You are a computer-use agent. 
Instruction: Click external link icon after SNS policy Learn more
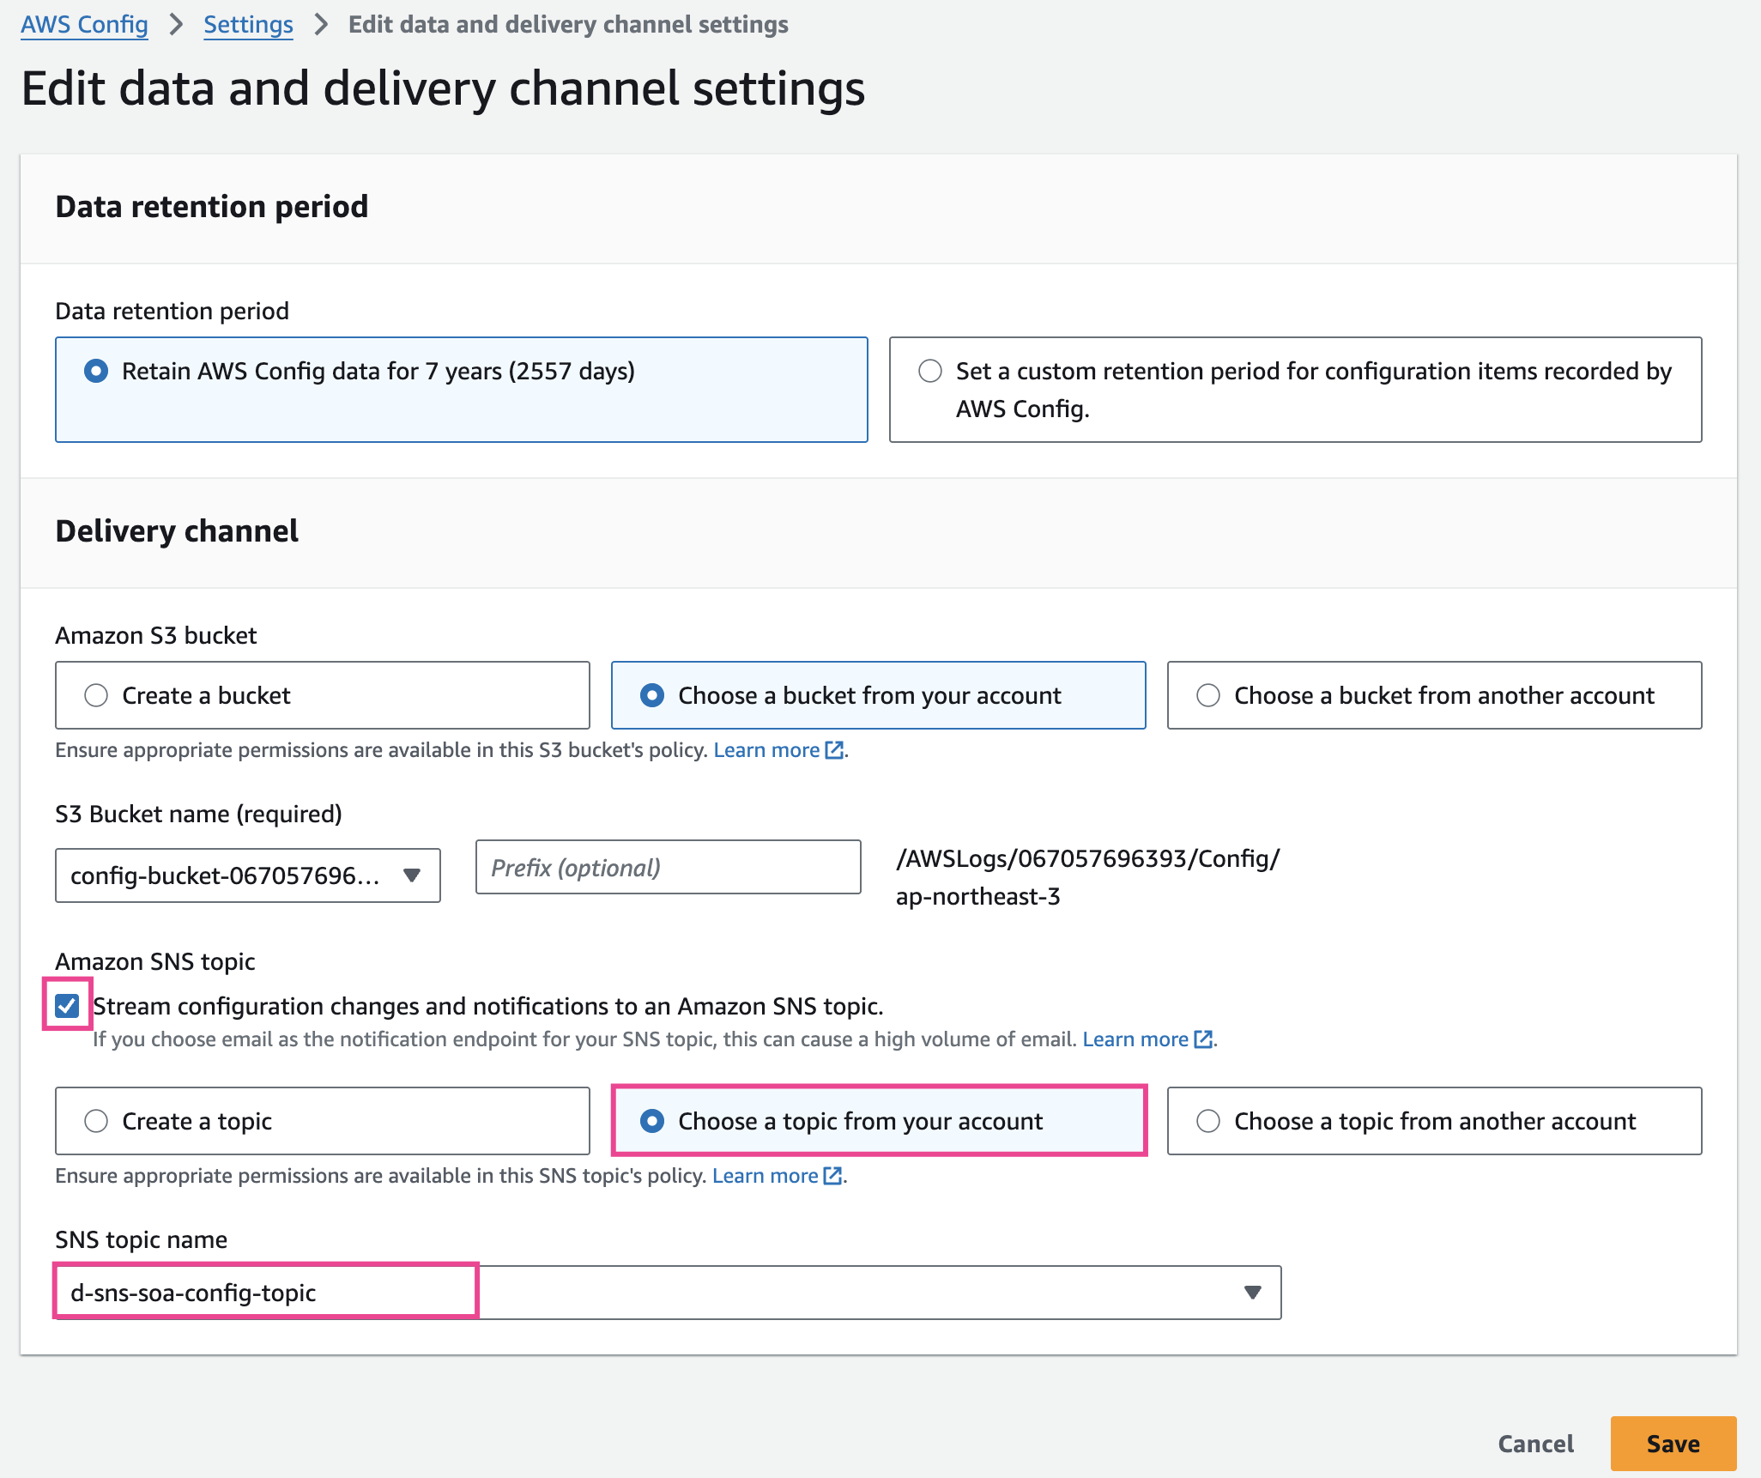832,1176
